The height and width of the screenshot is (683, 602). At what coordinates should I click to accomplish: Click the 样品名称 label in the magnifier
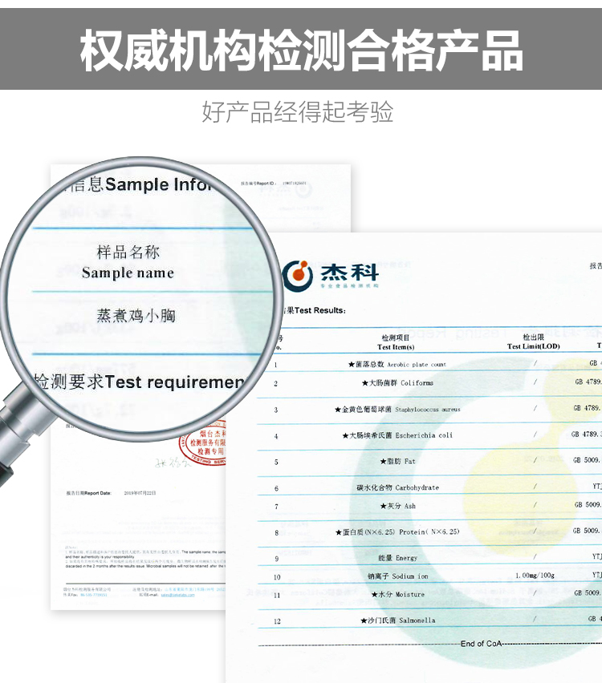pyautogui.click(x=128, y=252)
